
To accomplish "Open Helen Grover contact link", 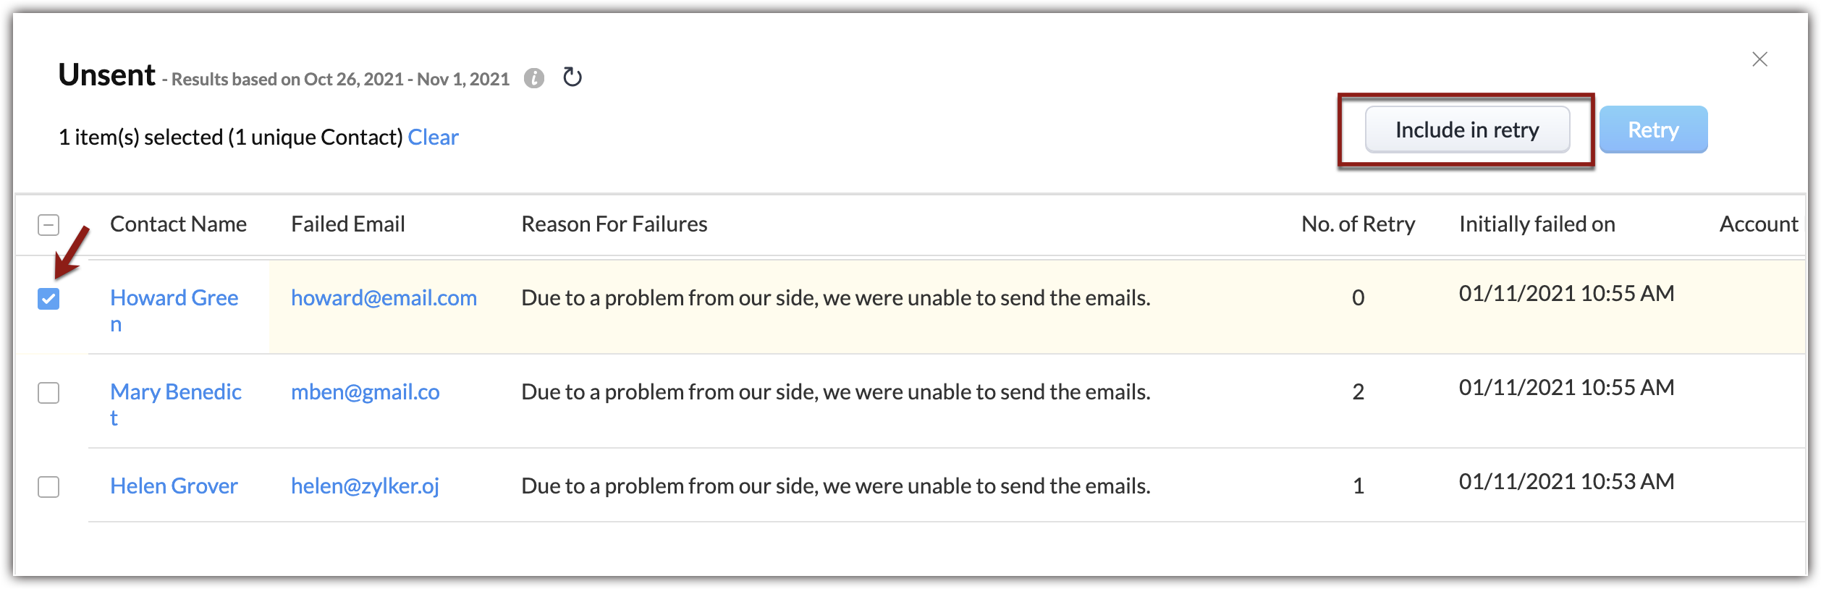I will tap(174, 486).
